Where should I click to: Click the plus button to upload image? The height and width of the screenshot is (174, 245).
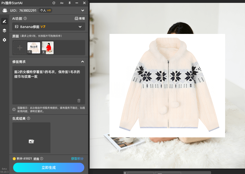click(x=20, y=47)
